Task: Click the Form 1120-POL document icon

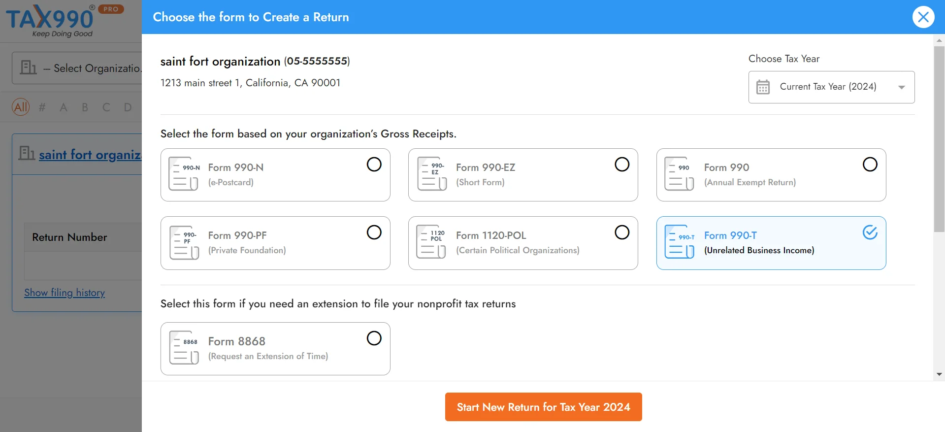Action: coord(431,242)
